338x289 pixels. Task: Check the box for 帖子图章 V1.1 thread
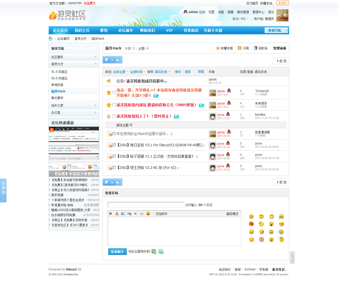114,156
